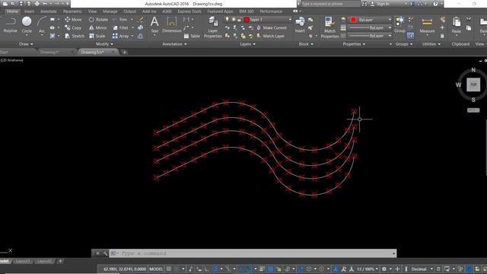
Task: Activate the Stretch tool
Action: pyautogui.click(x=75, y=36)
